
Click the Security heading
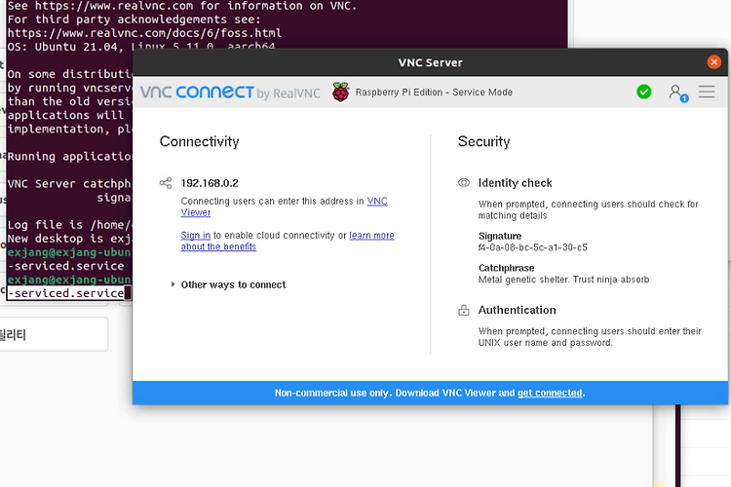pos(483,141)
